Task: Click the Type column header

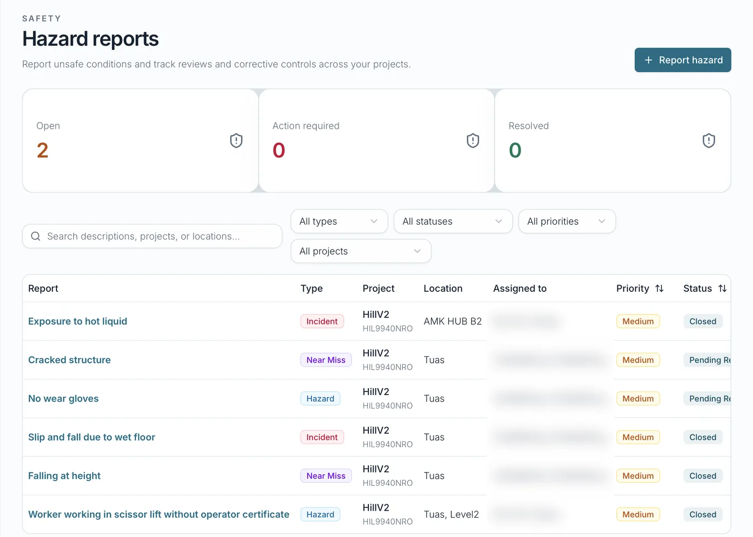Action: [x=311, y=289]
